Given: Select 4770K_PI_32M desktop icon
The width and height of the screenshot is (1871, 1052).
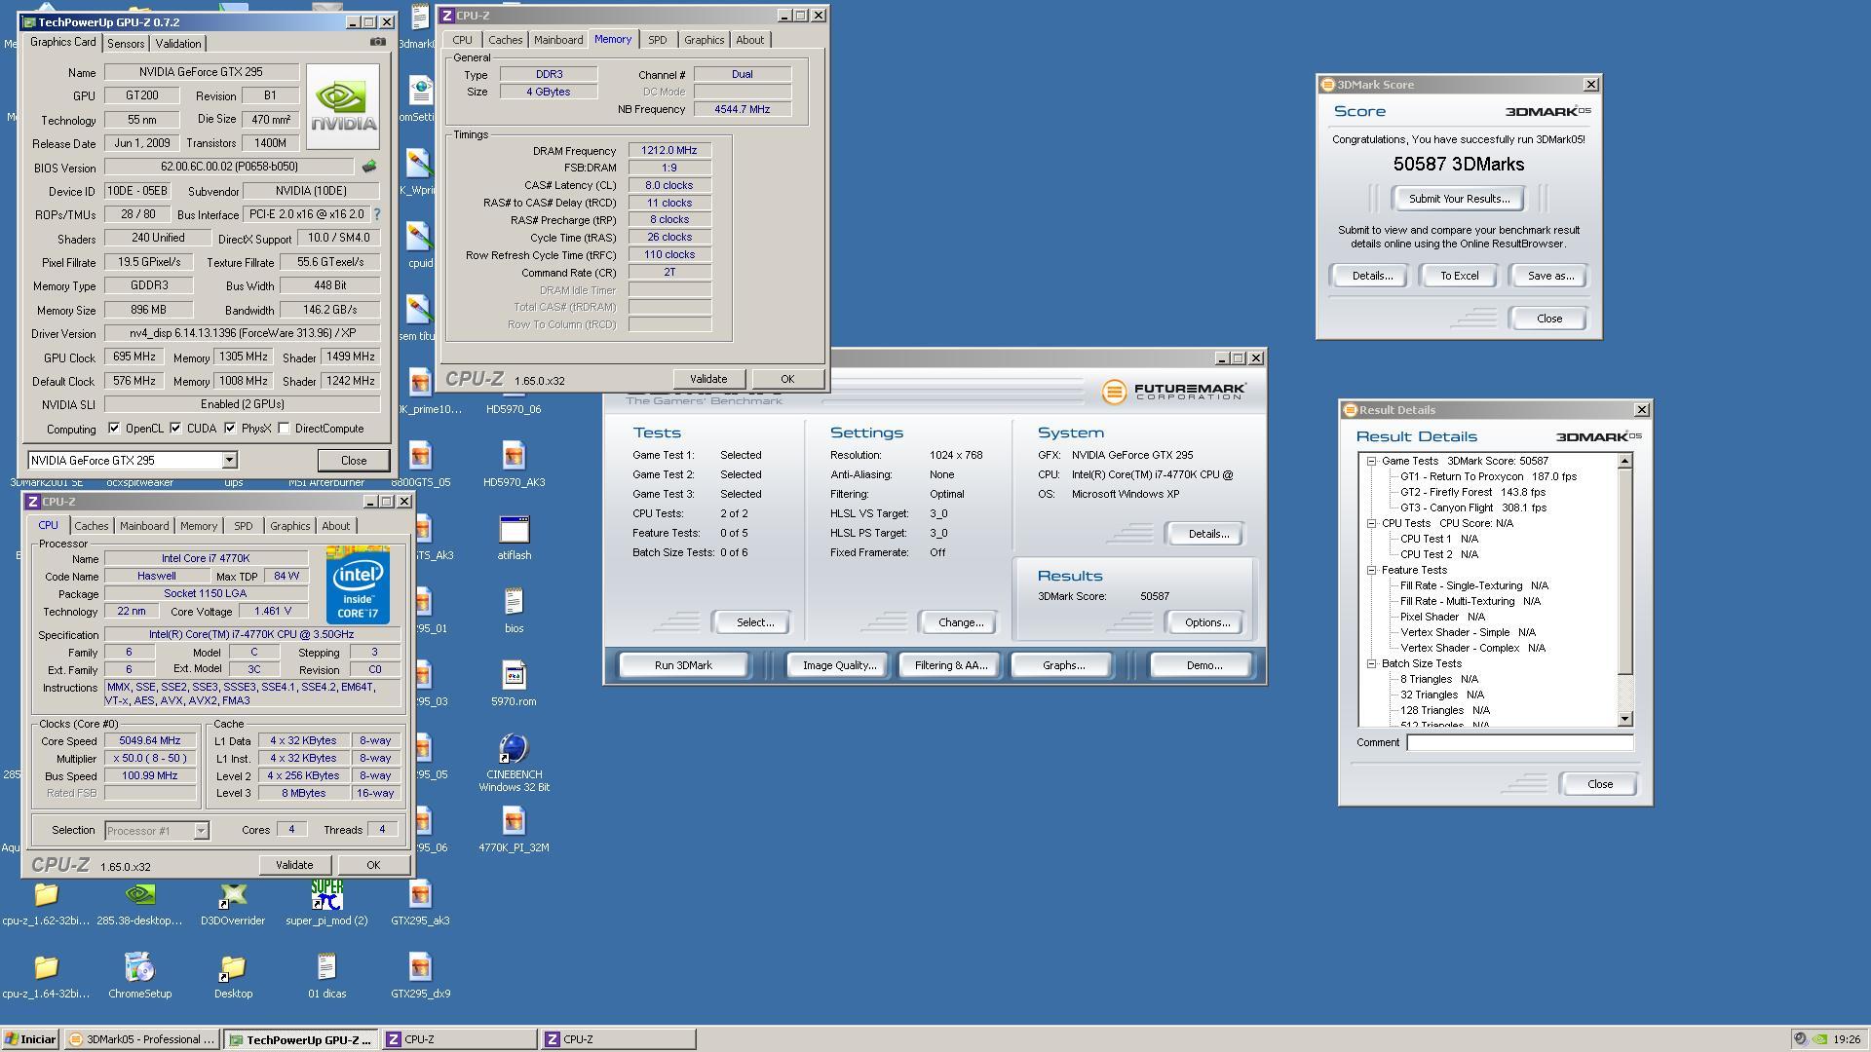Looking at the screenshot, I should (x=514, y=829).
